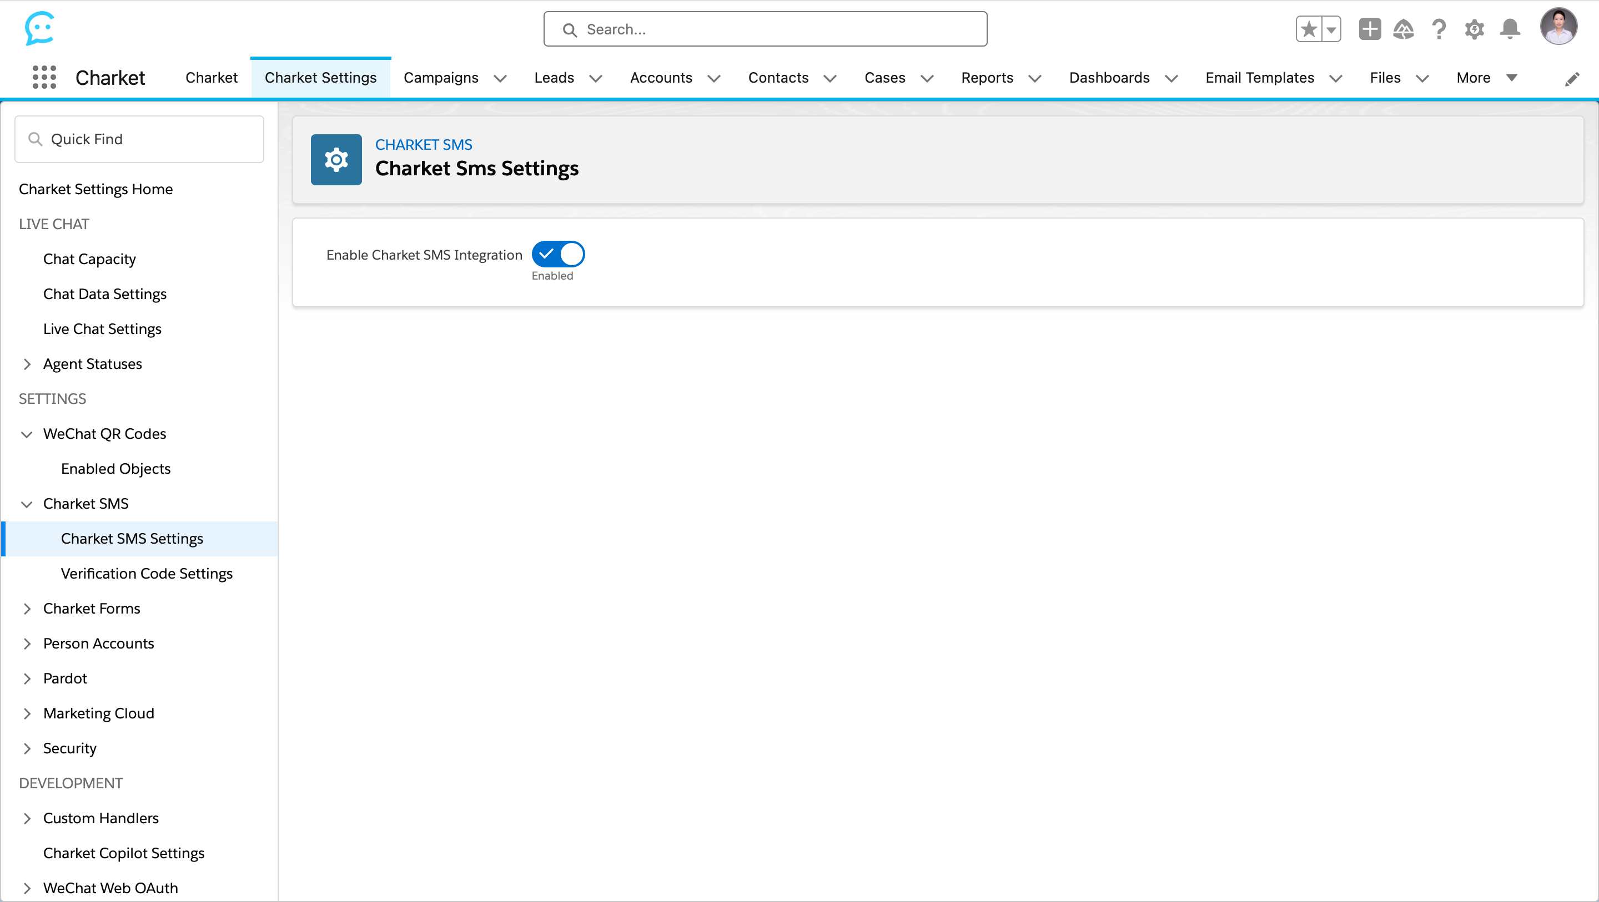Open the App Launcher grid icon
Image resolution: width=1599 pixels, height=902 pixels.
click(x=44, y=78)
